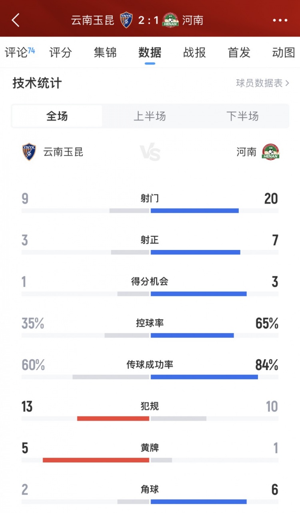Viewport: 300px width, 513px height.
Task: Tap Yunnan Yukun crest in header
Action: [126, 20]
